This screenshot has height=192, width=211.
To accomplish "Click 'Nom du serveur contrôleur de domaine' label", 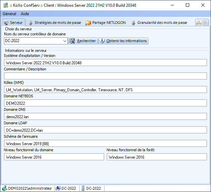I will point(35,34).
